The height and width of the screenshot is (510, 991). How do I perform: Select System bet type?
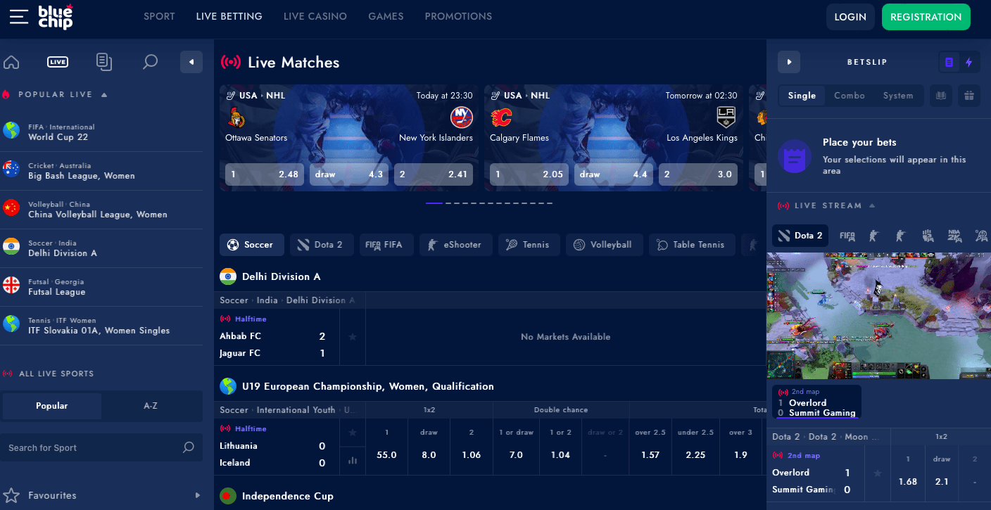tap(898, 96)
